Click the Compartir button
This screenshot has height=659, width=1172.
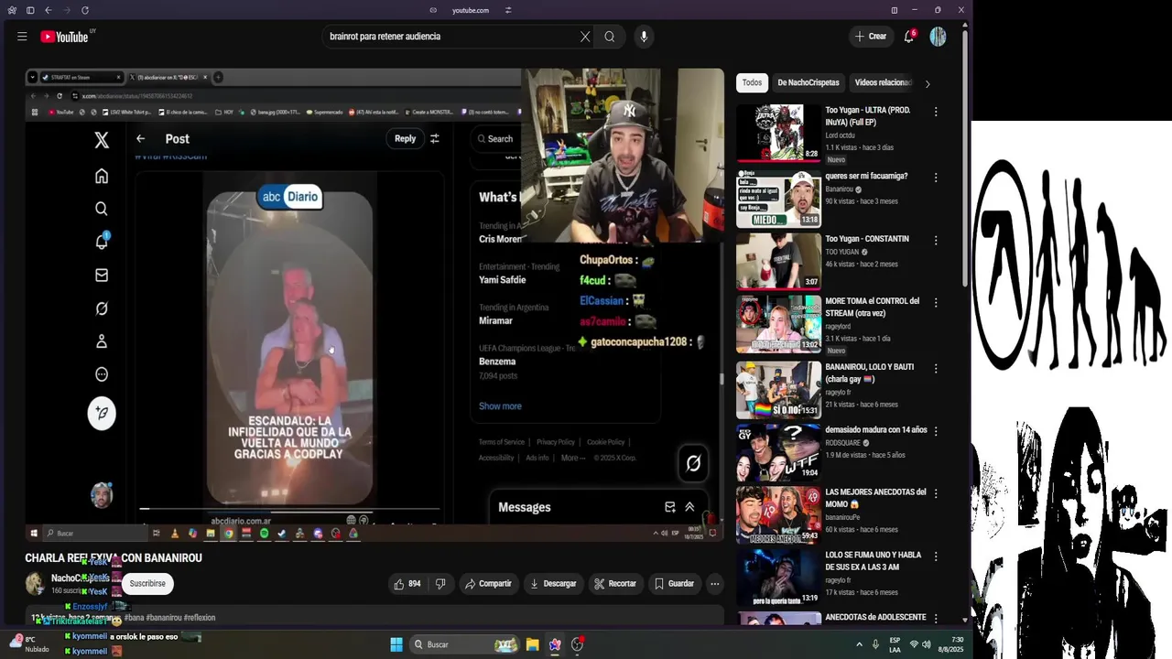[x=487, y=584]
